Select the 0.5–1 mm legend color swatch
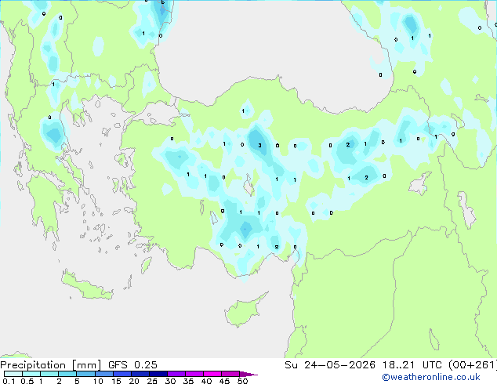The height and width of the screenshot is (384, 497). [x=31, y=374]
